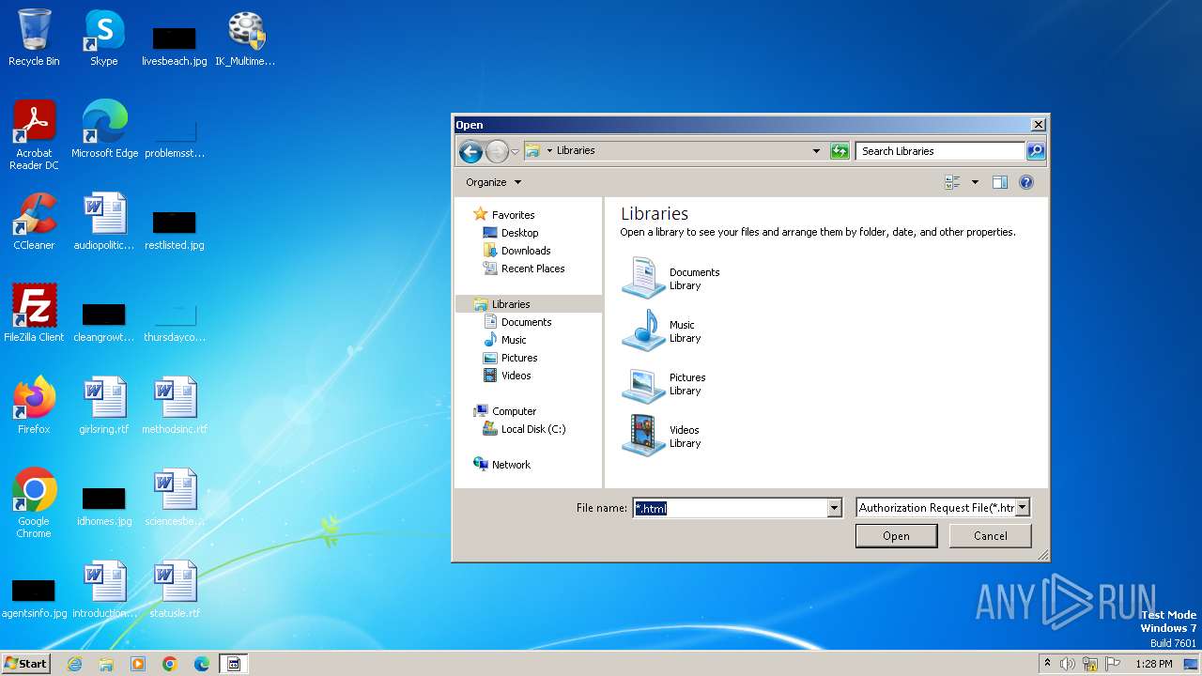Select CCleaner desktop shortcut
This screenshot has width=1202, height=676.
pyautogui.click(x=34, y=222)
